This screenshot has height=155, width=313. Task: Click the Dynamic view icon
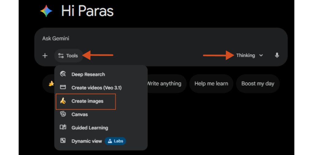(63, 141)
